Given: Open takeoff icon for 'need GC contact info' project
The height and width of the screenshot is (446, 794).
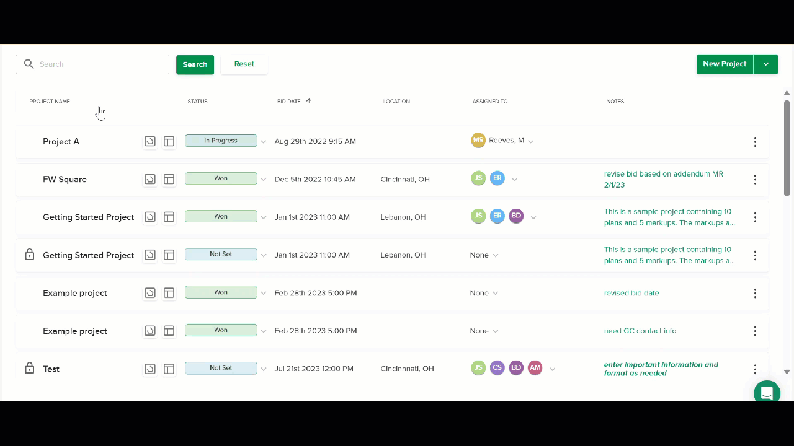Looking at the screenshot, I should [x=150, y=331].
